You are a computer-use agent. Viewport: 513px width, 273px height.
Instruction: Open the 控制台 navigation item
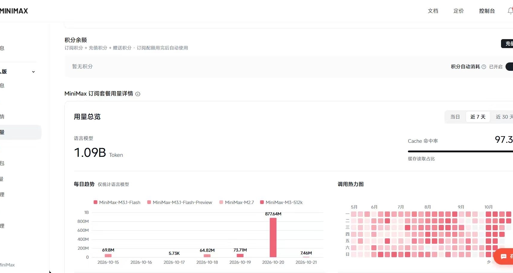point(487,11)
